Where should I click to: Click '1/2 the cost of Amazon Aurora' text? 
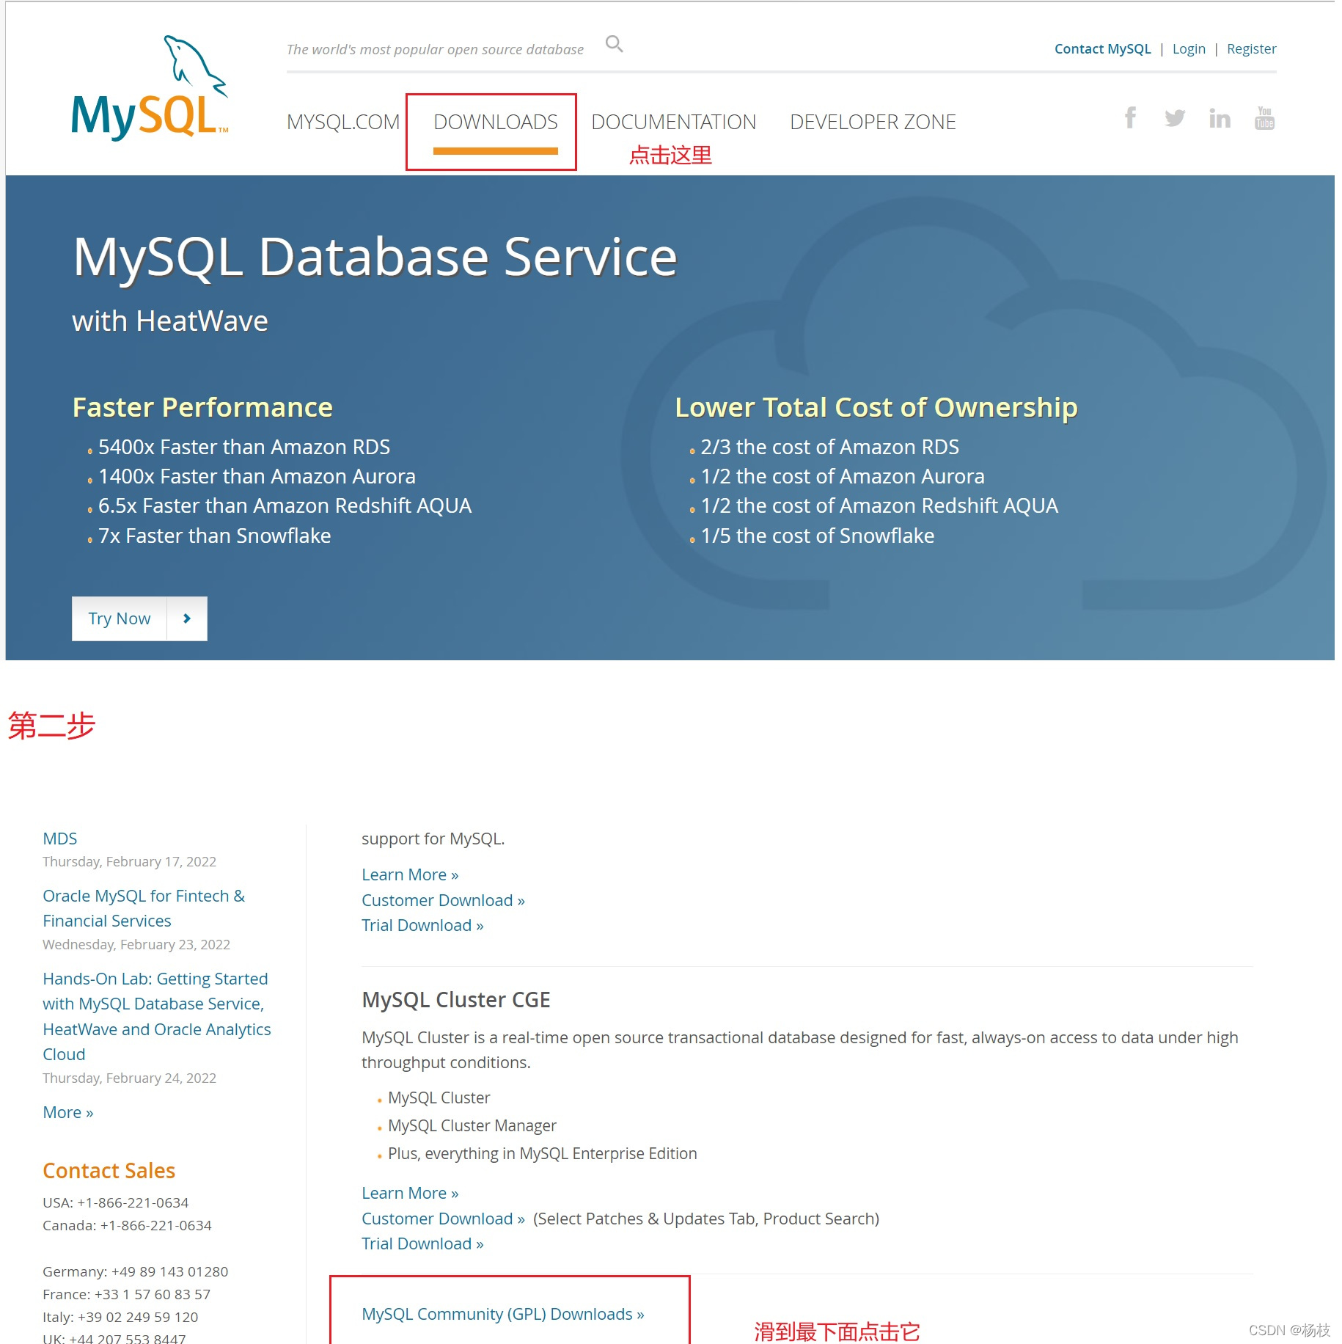(x=843, y=476)
